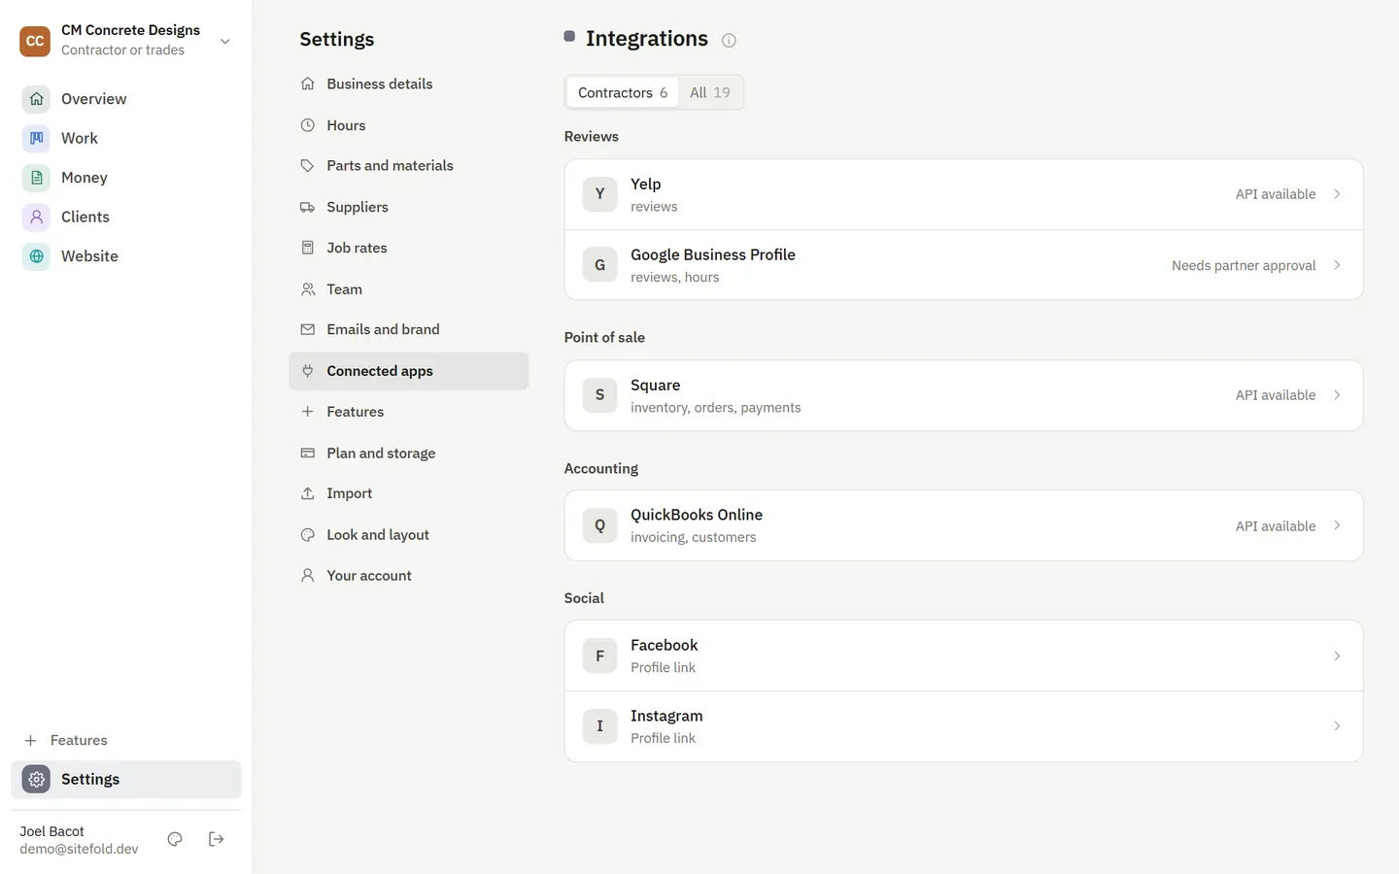Switch to the Contractors tab
This screenshot has height=874, width=1399.
(623, 92)
